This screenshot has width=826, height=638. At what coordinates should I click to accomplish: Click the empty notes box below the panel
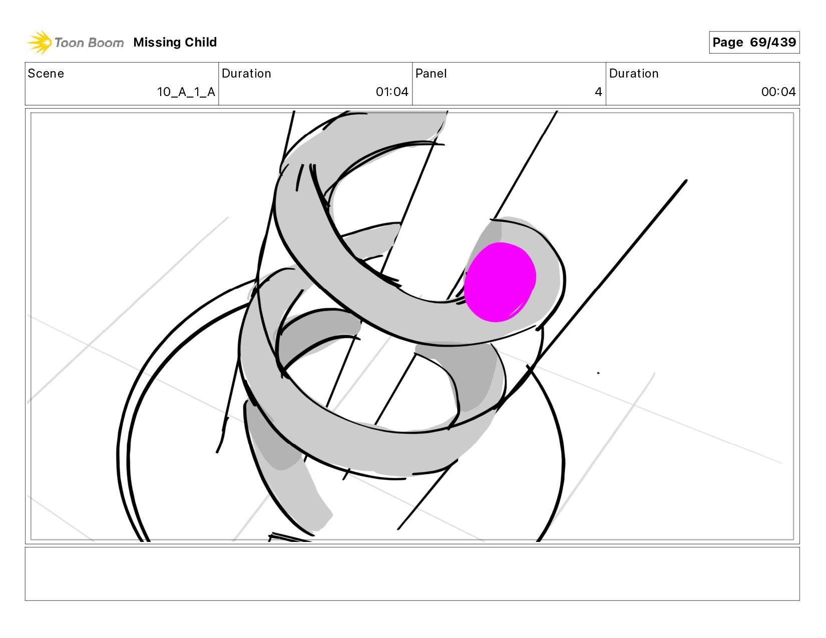click(412, 574)
